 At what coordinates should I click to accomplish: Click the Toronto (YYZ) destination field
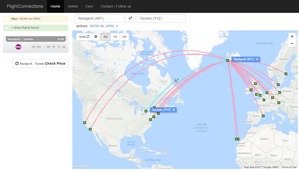point(161,18)
